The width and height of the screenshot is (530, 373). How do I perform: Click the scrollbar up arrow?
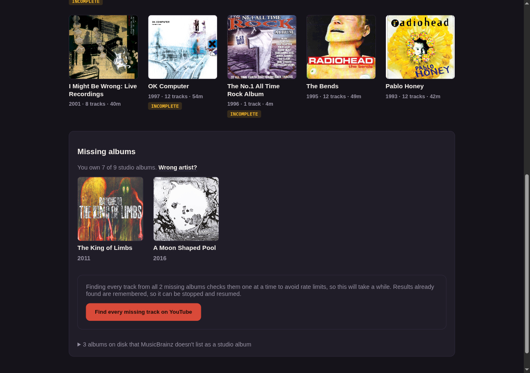527,3
